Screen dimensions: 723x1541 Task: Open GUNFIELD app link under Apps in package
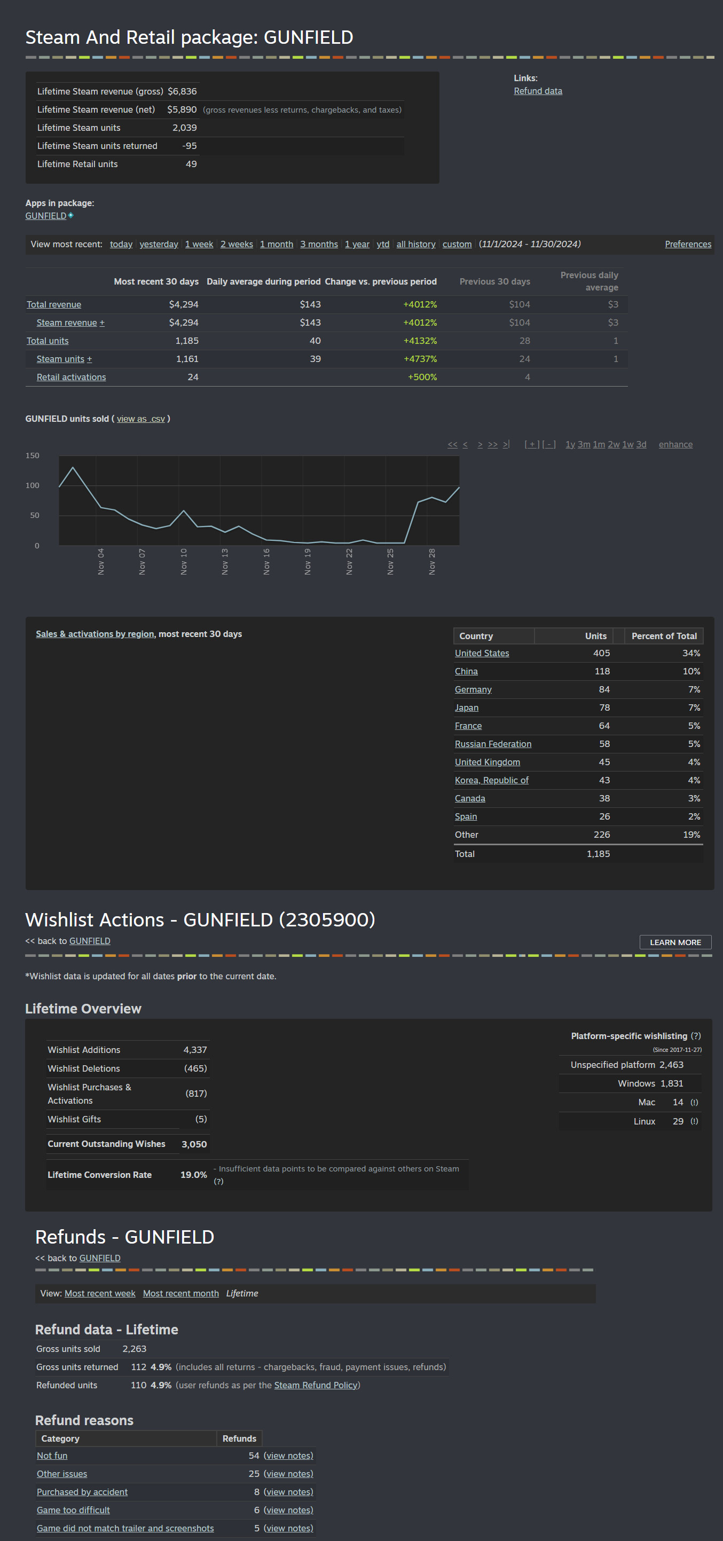(45, 216)
